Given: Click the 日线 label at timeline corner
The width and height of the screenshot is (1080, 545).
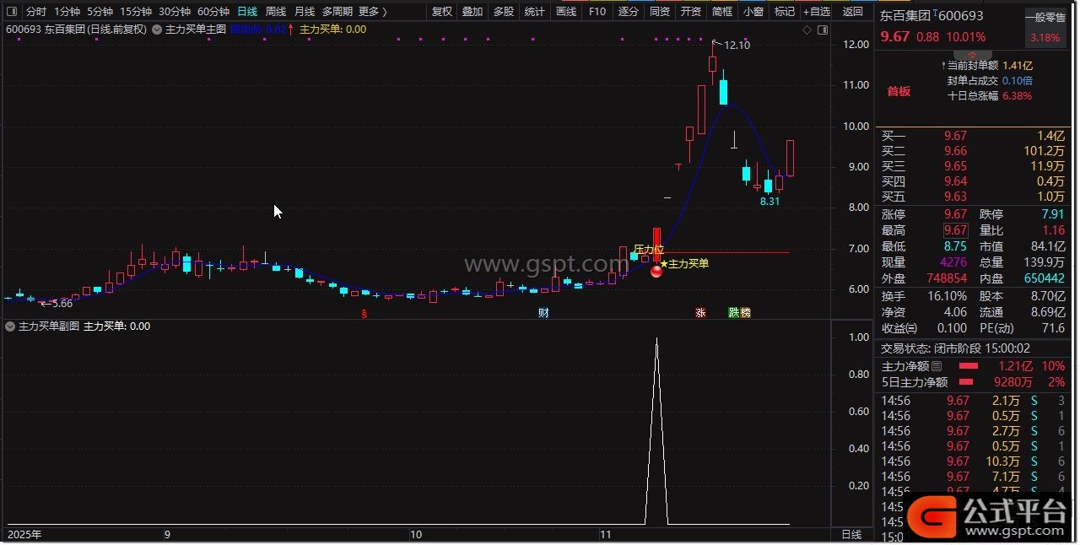Looking at the screenshot, I should pyautogui.click(x=852, y=535).
